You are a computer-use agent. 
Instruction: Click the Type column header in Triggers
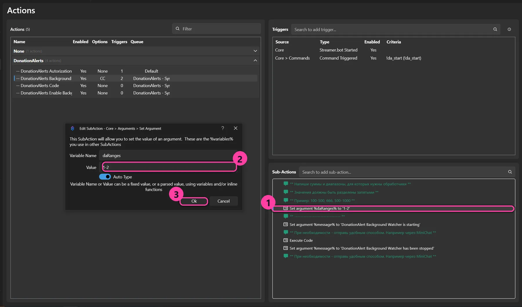[324, 42]
